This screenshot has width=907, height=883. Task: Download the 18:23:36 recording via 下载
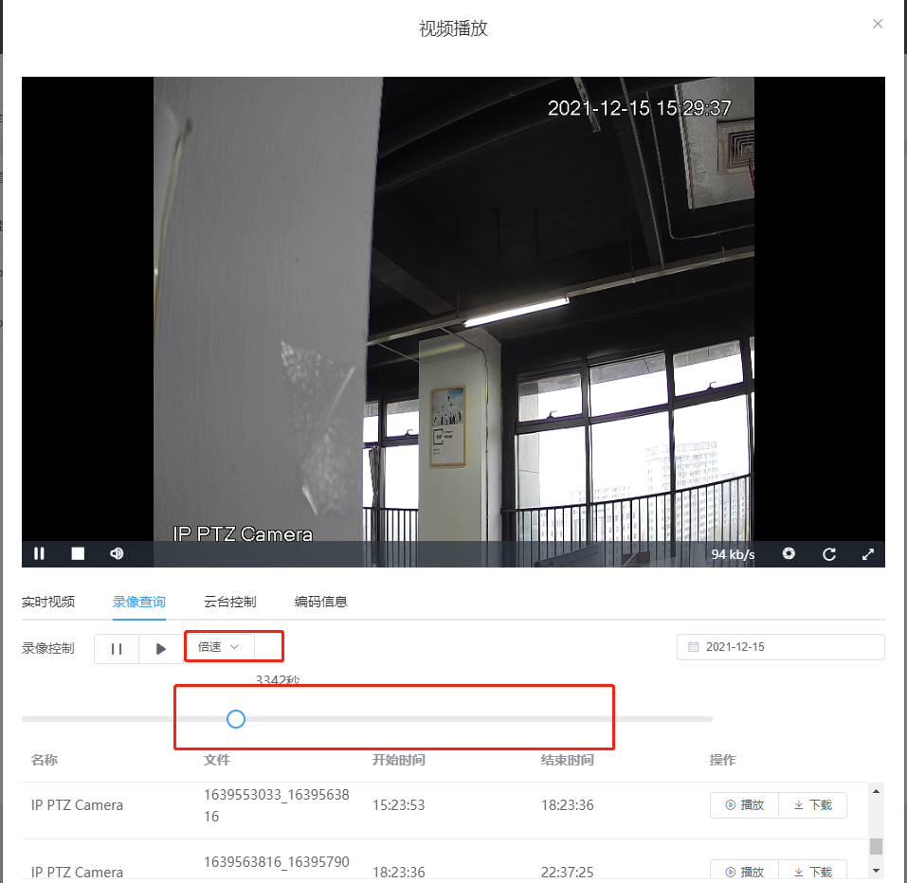pyautogui.click(x=812, y=870)
